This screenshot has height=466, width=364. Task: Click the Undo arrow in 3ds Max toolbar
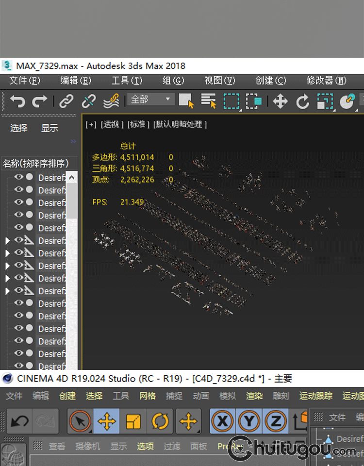click(17, 101)
